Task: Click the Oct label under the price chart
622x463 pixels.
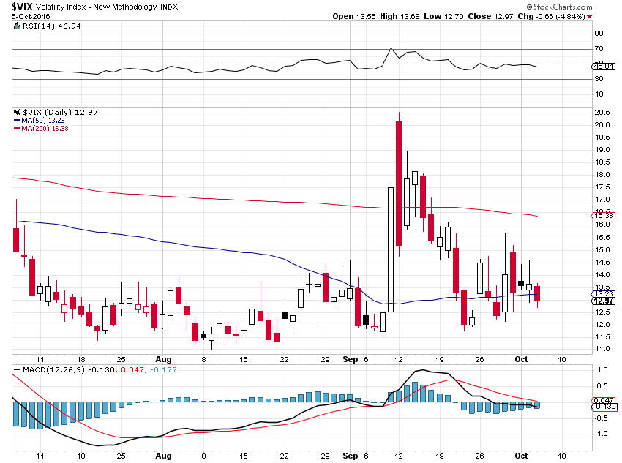Action: tap(521, 360)
